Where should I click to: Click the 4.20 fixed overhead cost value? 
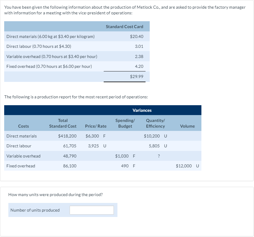coord(139,66)
